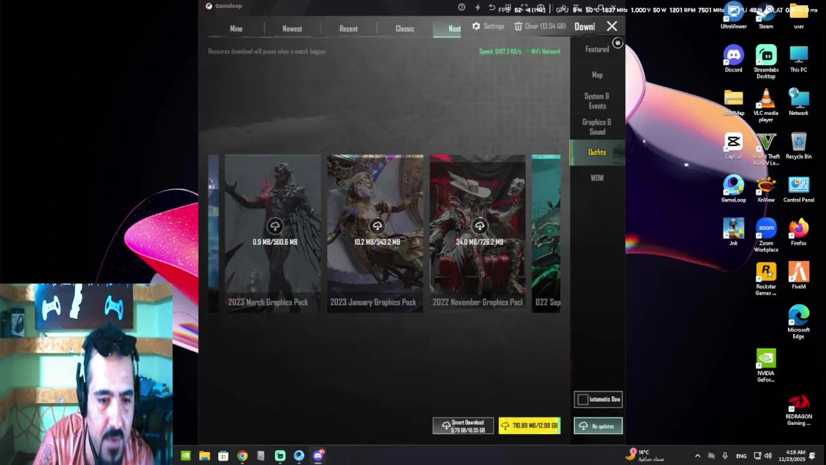The width and height of the screenshot is (826, 465).
Task: Open the Network desktop icon
Action: click(x=798, y=103)
